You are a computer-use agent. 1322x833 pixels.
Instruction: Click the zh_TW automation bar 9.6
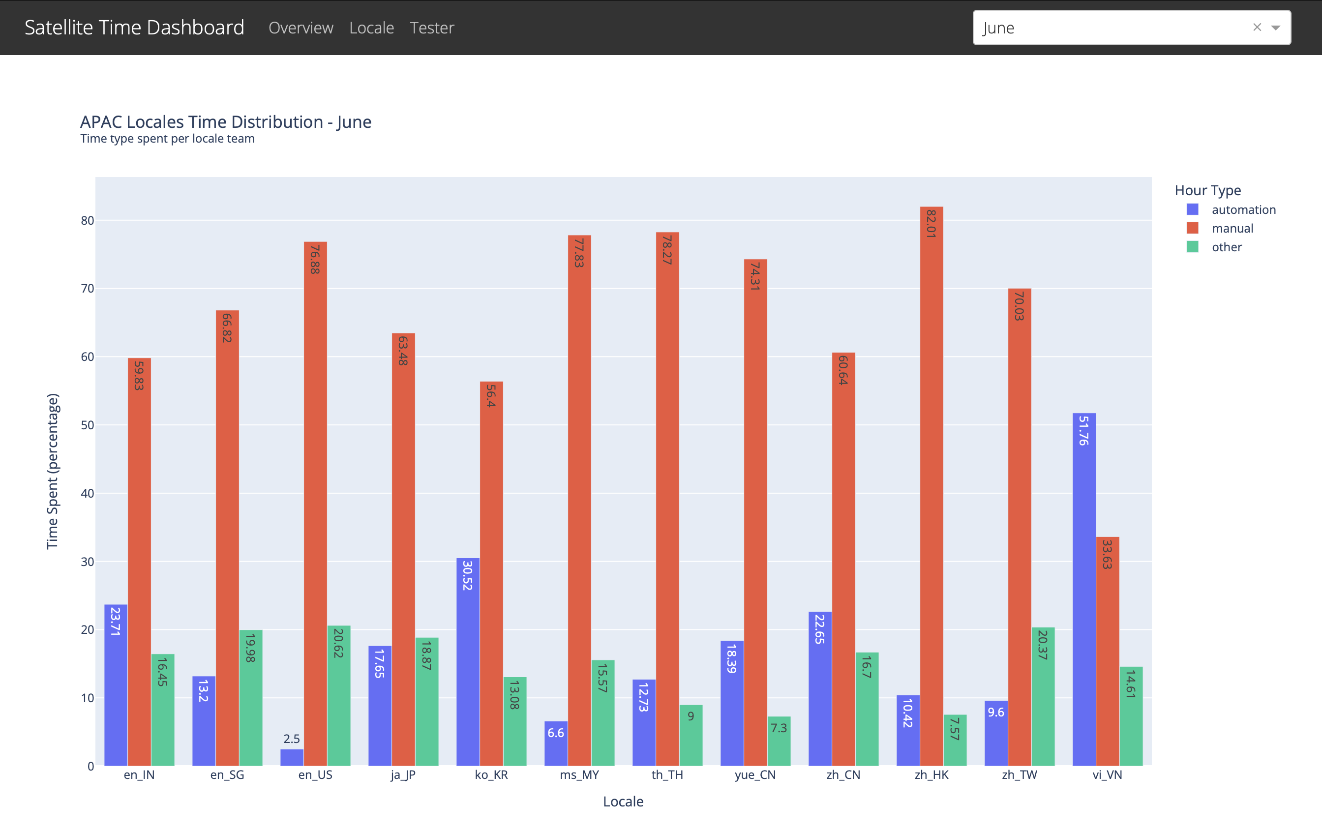(x=996, y=733)
